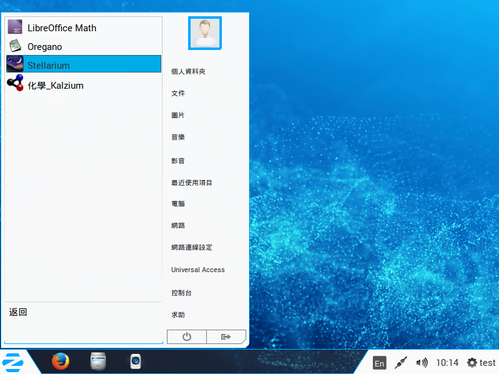Open the file manager taskbar icon
The height and width of the screenshot is (374, 499).
pos(98,361)
